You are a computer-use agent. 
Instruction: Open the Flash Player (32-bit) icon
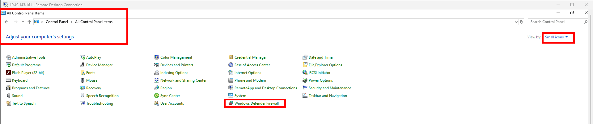(8, 73)
